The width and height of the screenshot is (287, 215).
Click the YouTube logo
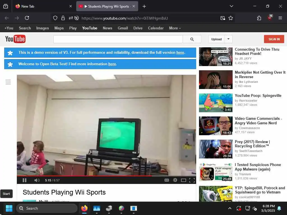15,39
